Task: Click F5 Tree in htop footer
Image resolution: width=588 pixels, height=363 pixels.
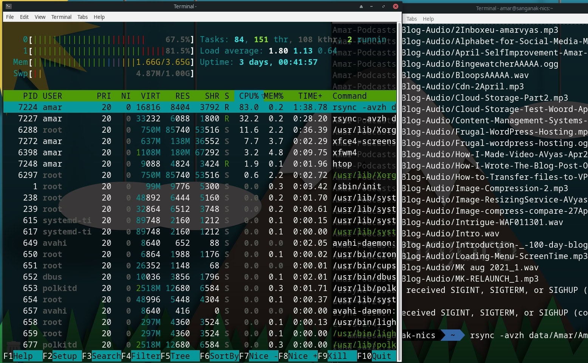Action: coord(180,356)
